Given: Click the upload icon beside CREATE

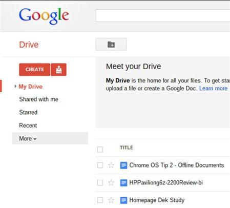Looking at the screenshot, I should [x=58, y=70].
